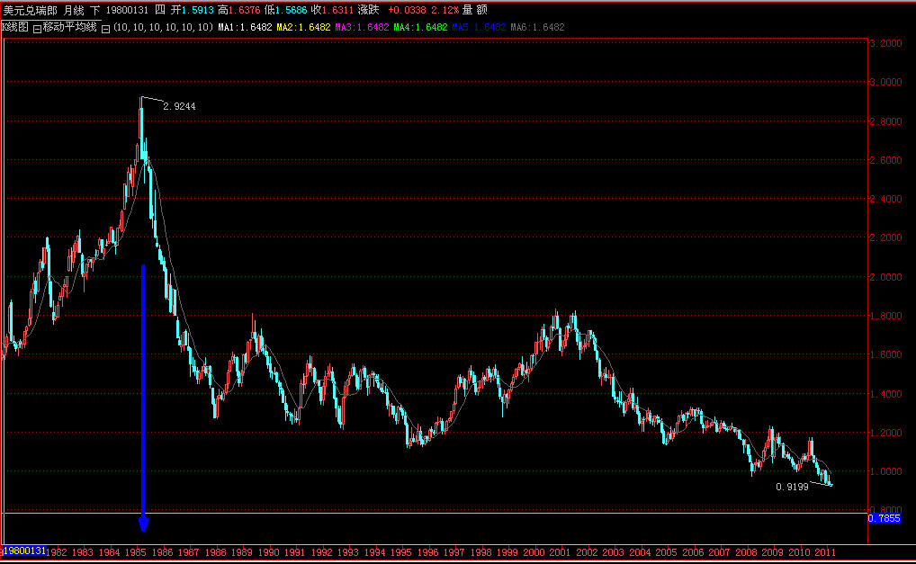This screenshot has width=916, height=564.
Task: Open the 移动平均线 indicator label
Action: [69, 27]
